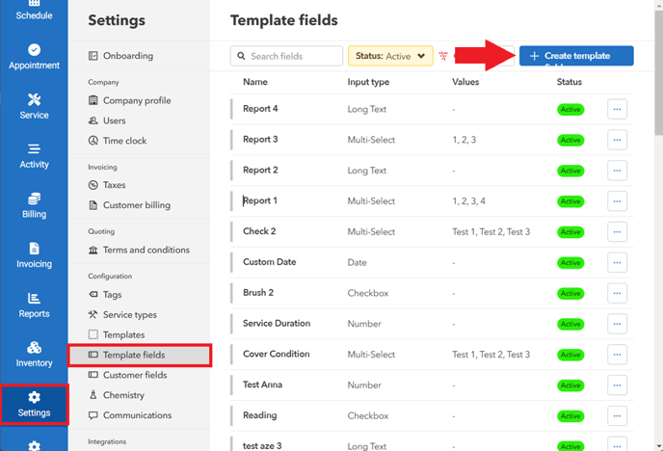Open the Activity list icon
Image resolution: width=663 pixels, height=451 pixels.
34,148
